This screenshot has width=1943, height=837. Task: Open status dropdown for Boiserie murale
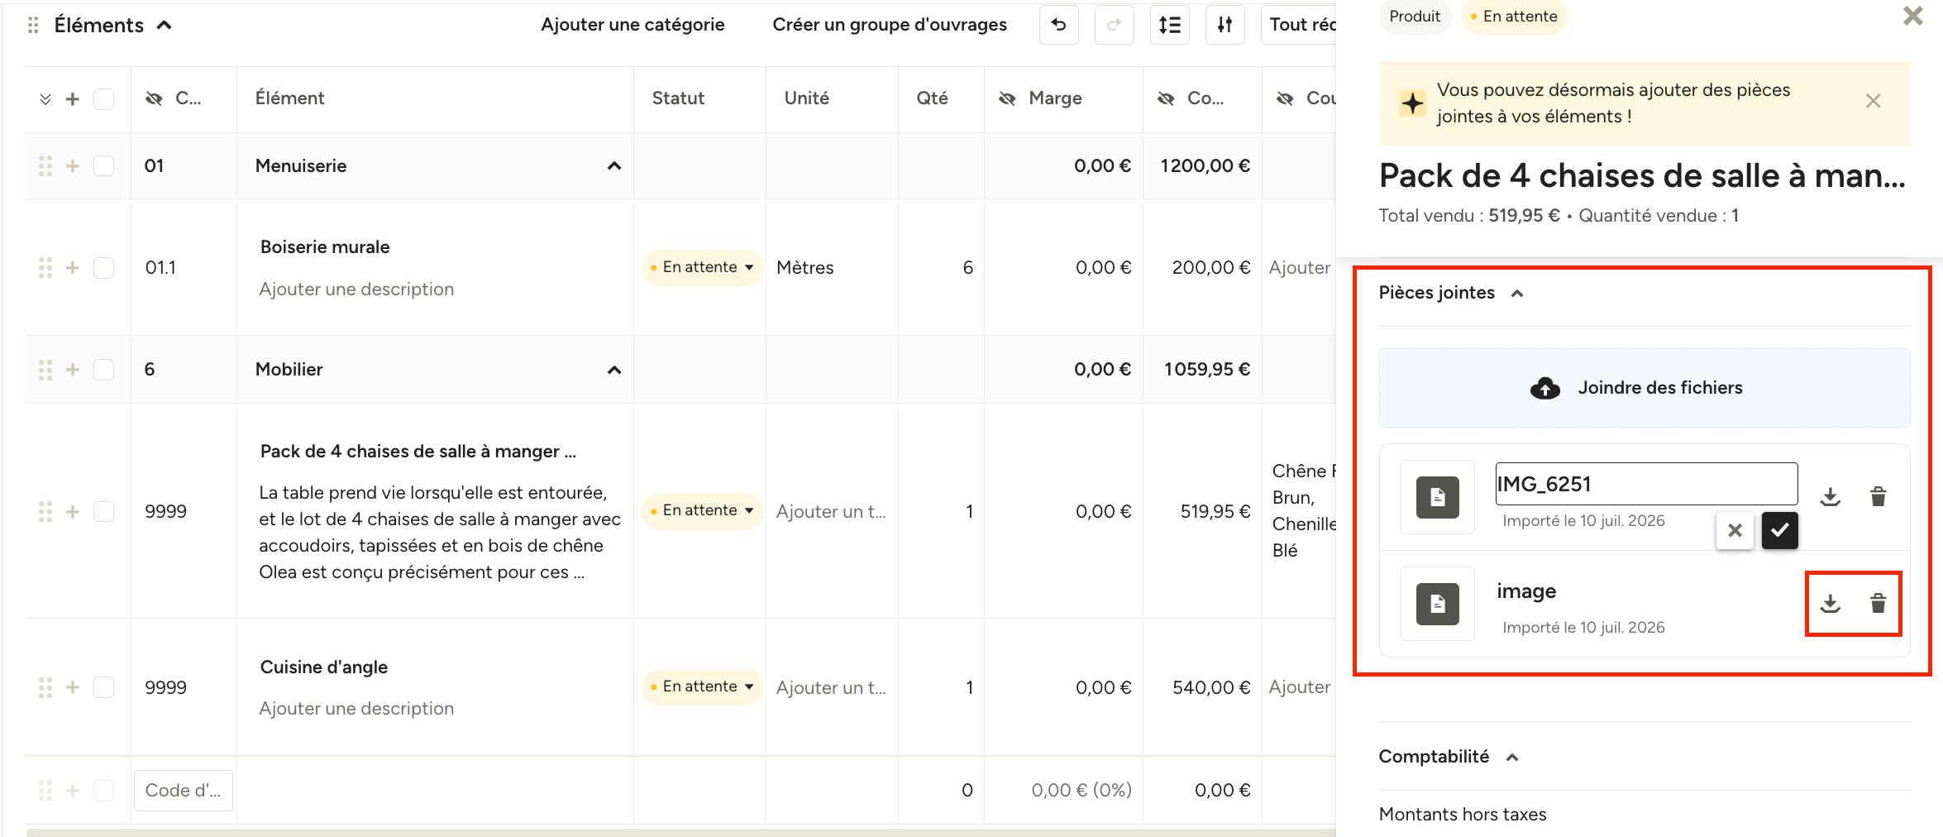[x=702, y=268]
